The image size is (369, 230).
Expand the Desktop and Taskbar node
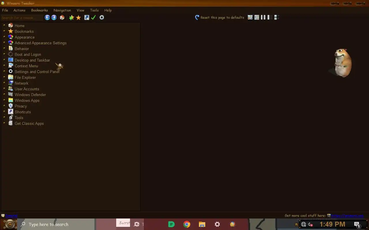coord(4,60)
